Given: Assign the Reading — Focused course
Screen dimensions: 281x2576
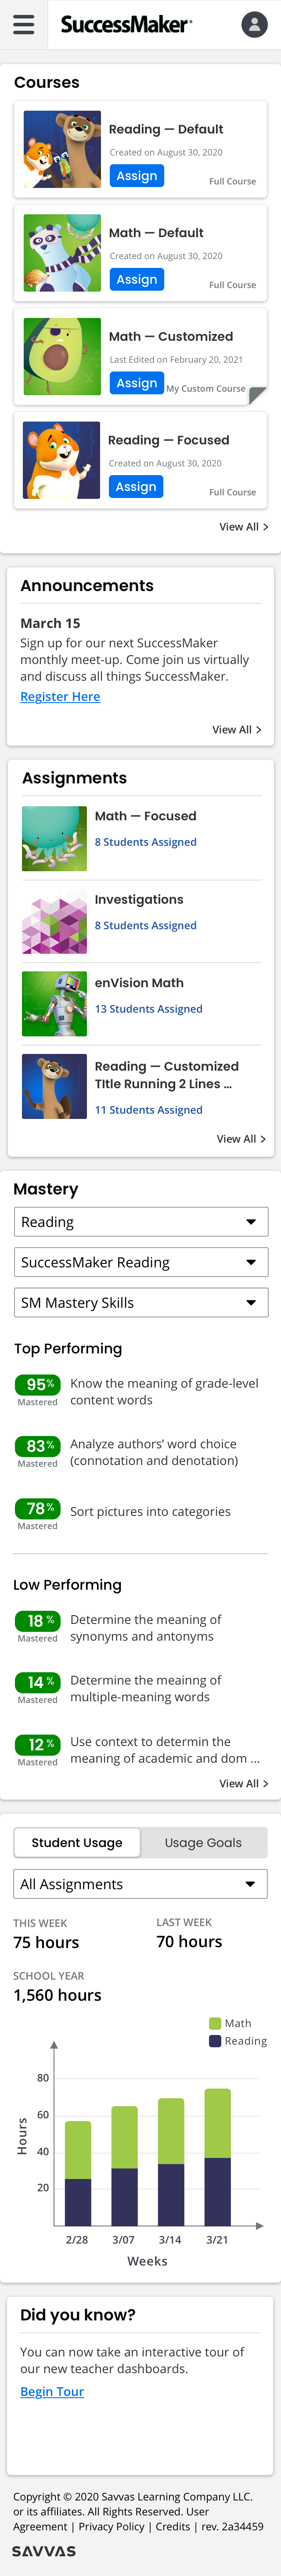Looking at the screenshot, I should click(136, 486).
